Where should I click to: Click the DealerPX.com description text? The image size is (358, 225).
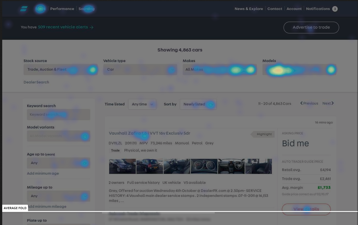(x=213, y=191)
